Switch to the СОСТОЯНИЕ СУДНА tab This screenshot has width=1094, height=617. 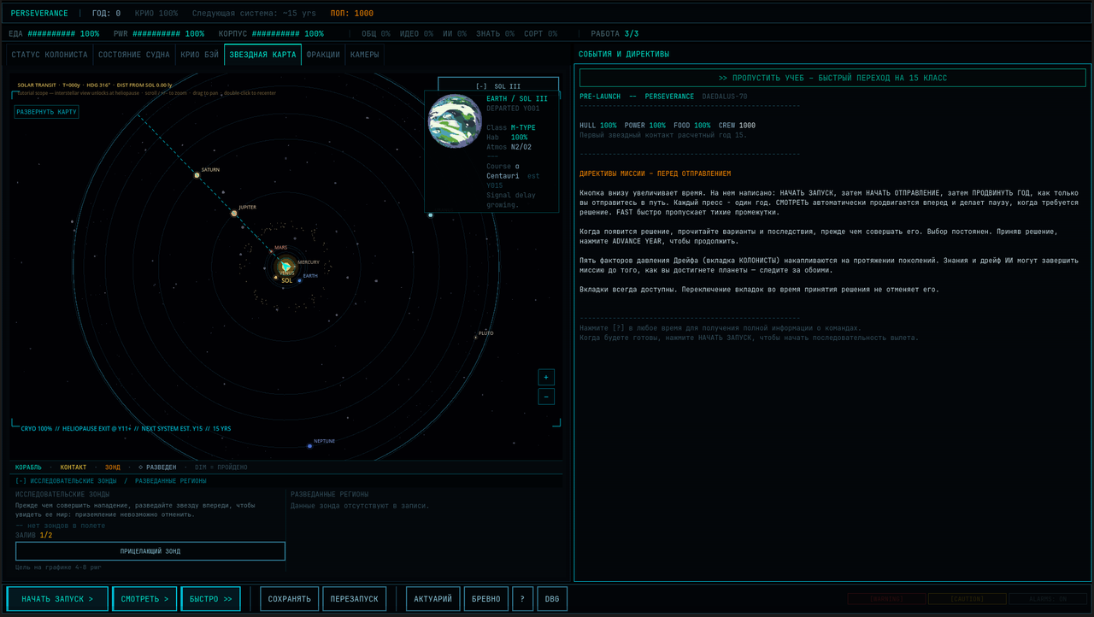point(133,55)
